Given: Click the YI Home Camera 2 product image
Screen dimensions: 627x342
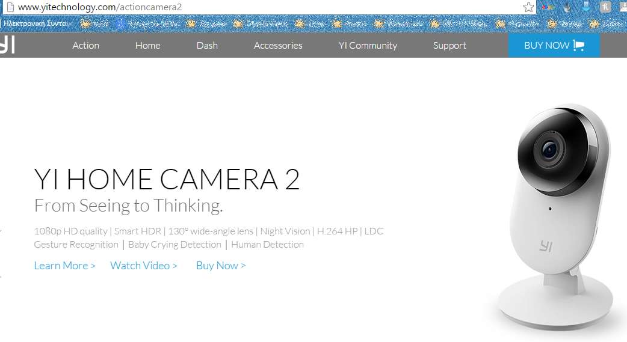Looking at the screenshot, I should (557, 216).
